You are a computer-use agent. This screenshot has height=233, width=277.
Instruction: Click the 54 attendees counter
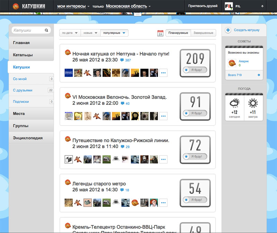click(x=195, y=188)
